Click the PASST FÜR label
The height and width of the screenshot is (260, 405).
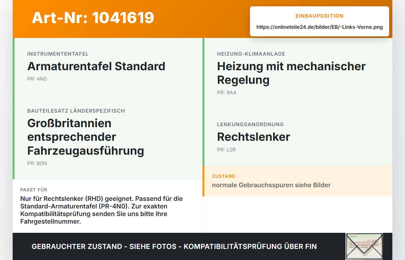(x=34, y=190)
